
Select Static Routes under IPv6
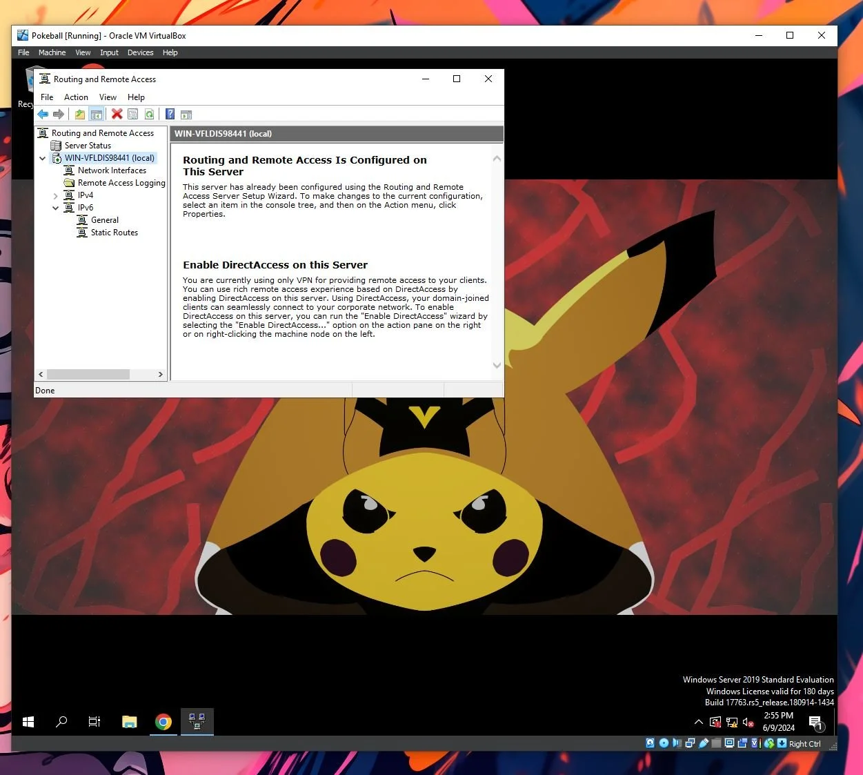point(115,233)
